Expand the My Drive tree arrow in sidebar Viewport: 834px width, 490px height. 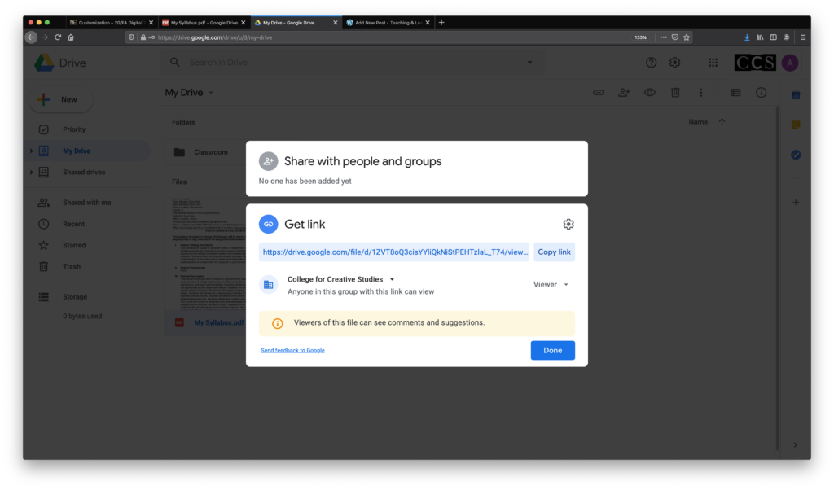(32, 151)
